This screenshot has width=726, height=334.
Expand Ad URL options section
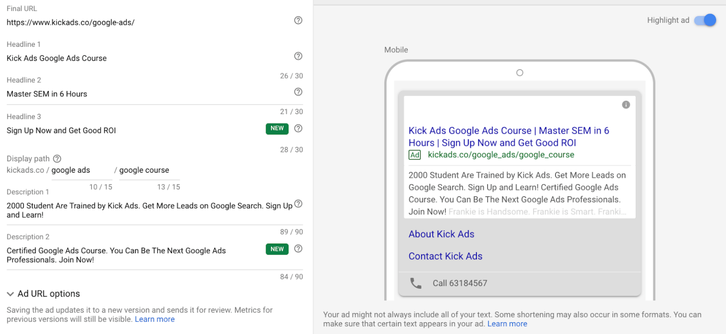click(x=43, y=294)
